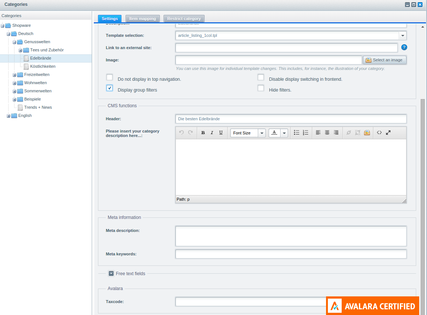Collapse the Shopware tree node

[3, 26]
